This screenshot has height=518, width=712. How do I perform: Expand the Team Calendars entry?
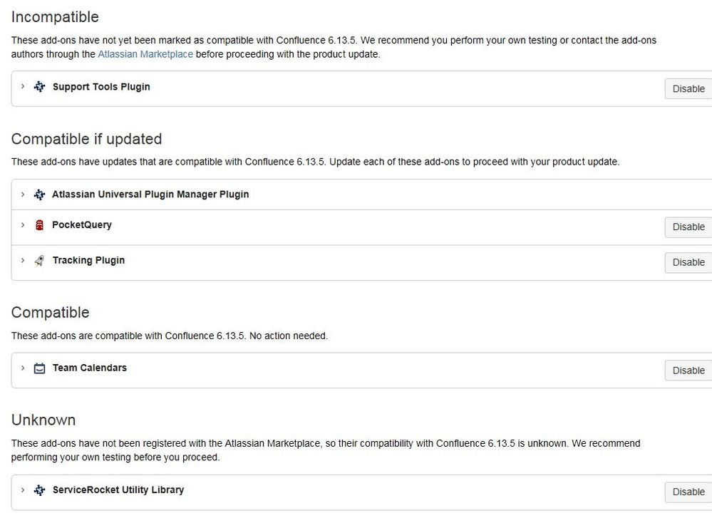(23, 368)
